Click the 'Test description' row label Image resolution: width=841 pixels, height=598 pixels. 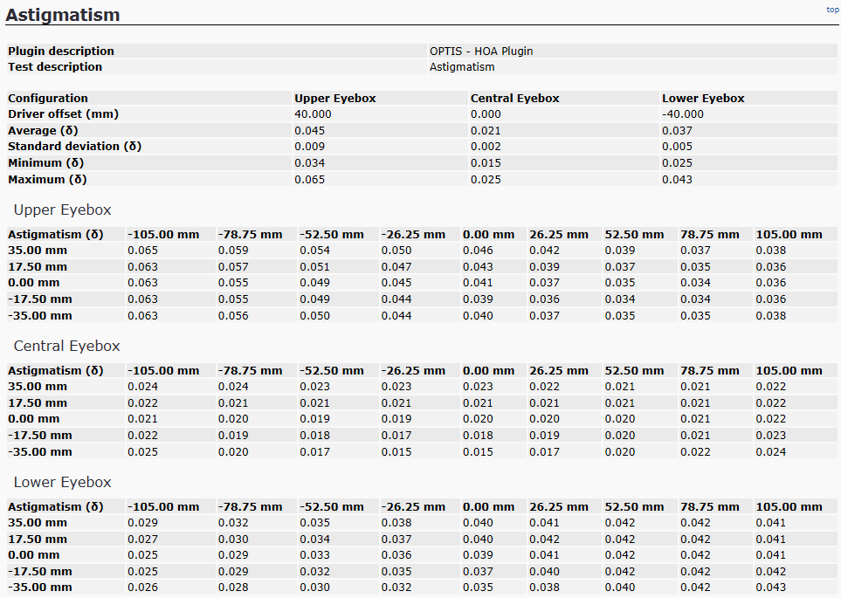click(x=55, y=67)
